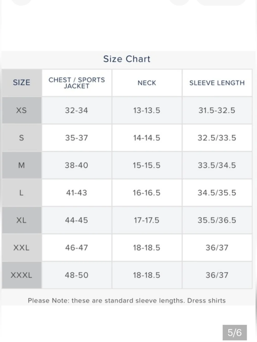The height and width of the screenshot is (342, 257).
Task: Click the Please Note sleeve lengths text
Action: [127, 301]
